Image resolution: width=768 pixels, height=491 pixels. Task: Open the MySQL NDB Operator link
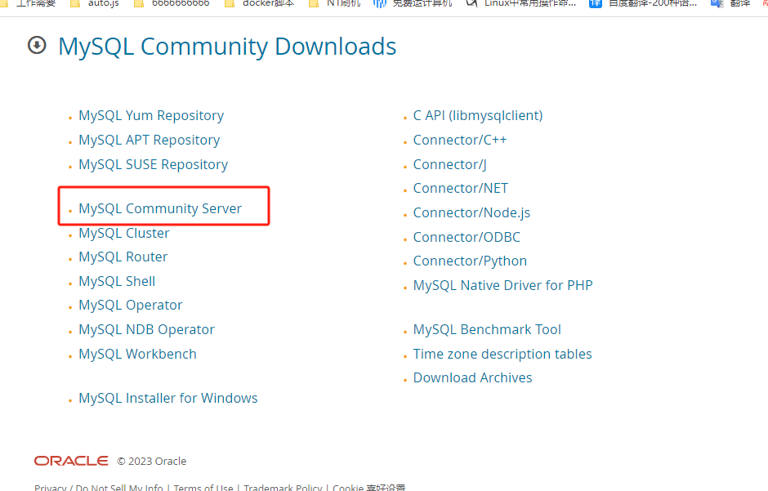(x=146, y=329)
